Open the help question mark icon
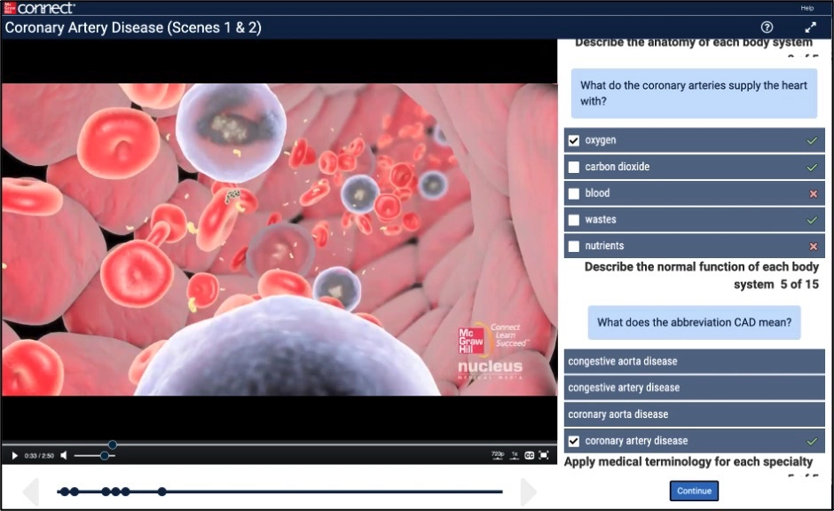Viewport: 834px width, 511px height. click(767, 28)
